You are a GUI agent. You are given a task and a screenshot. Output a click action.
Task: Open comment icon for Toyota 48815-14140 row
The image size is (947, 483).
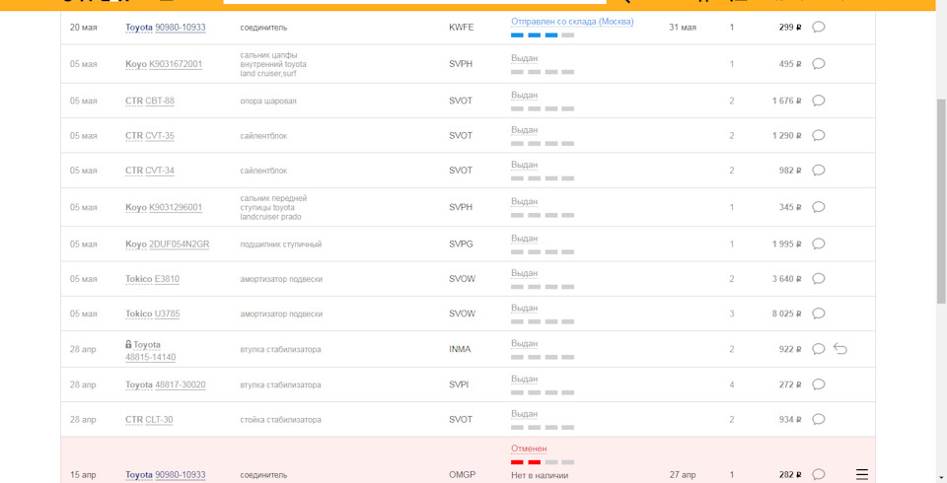[819, 349]
